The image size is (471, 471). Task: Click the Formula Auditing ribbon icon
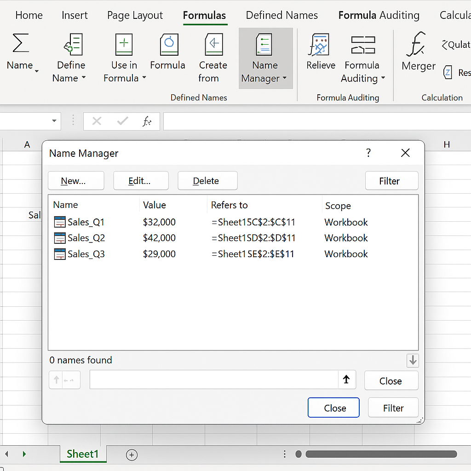(x=363, y=45)
